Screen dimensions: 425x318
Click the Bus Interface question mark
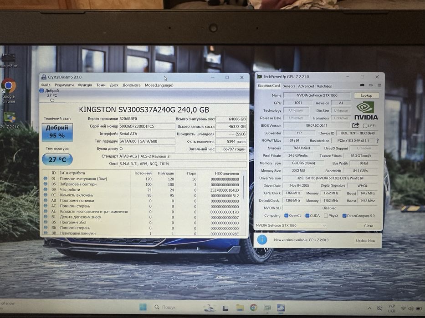click(x=377, y=141)
